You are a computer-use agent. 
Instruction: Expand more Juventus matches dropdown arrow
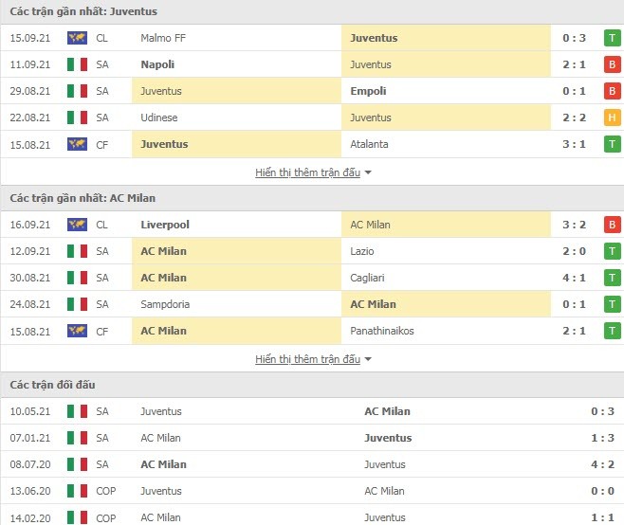click(368, 172)
